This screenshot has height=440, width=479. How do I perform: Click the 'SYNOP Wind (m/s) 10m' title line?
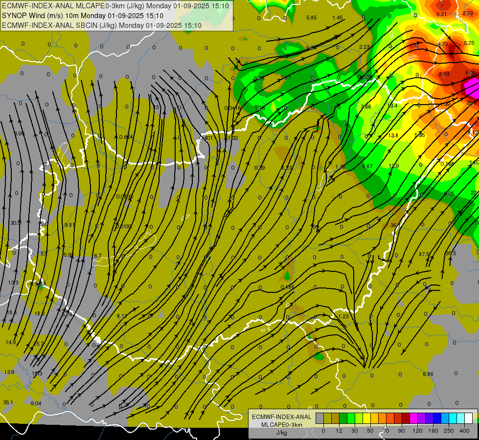83,16
